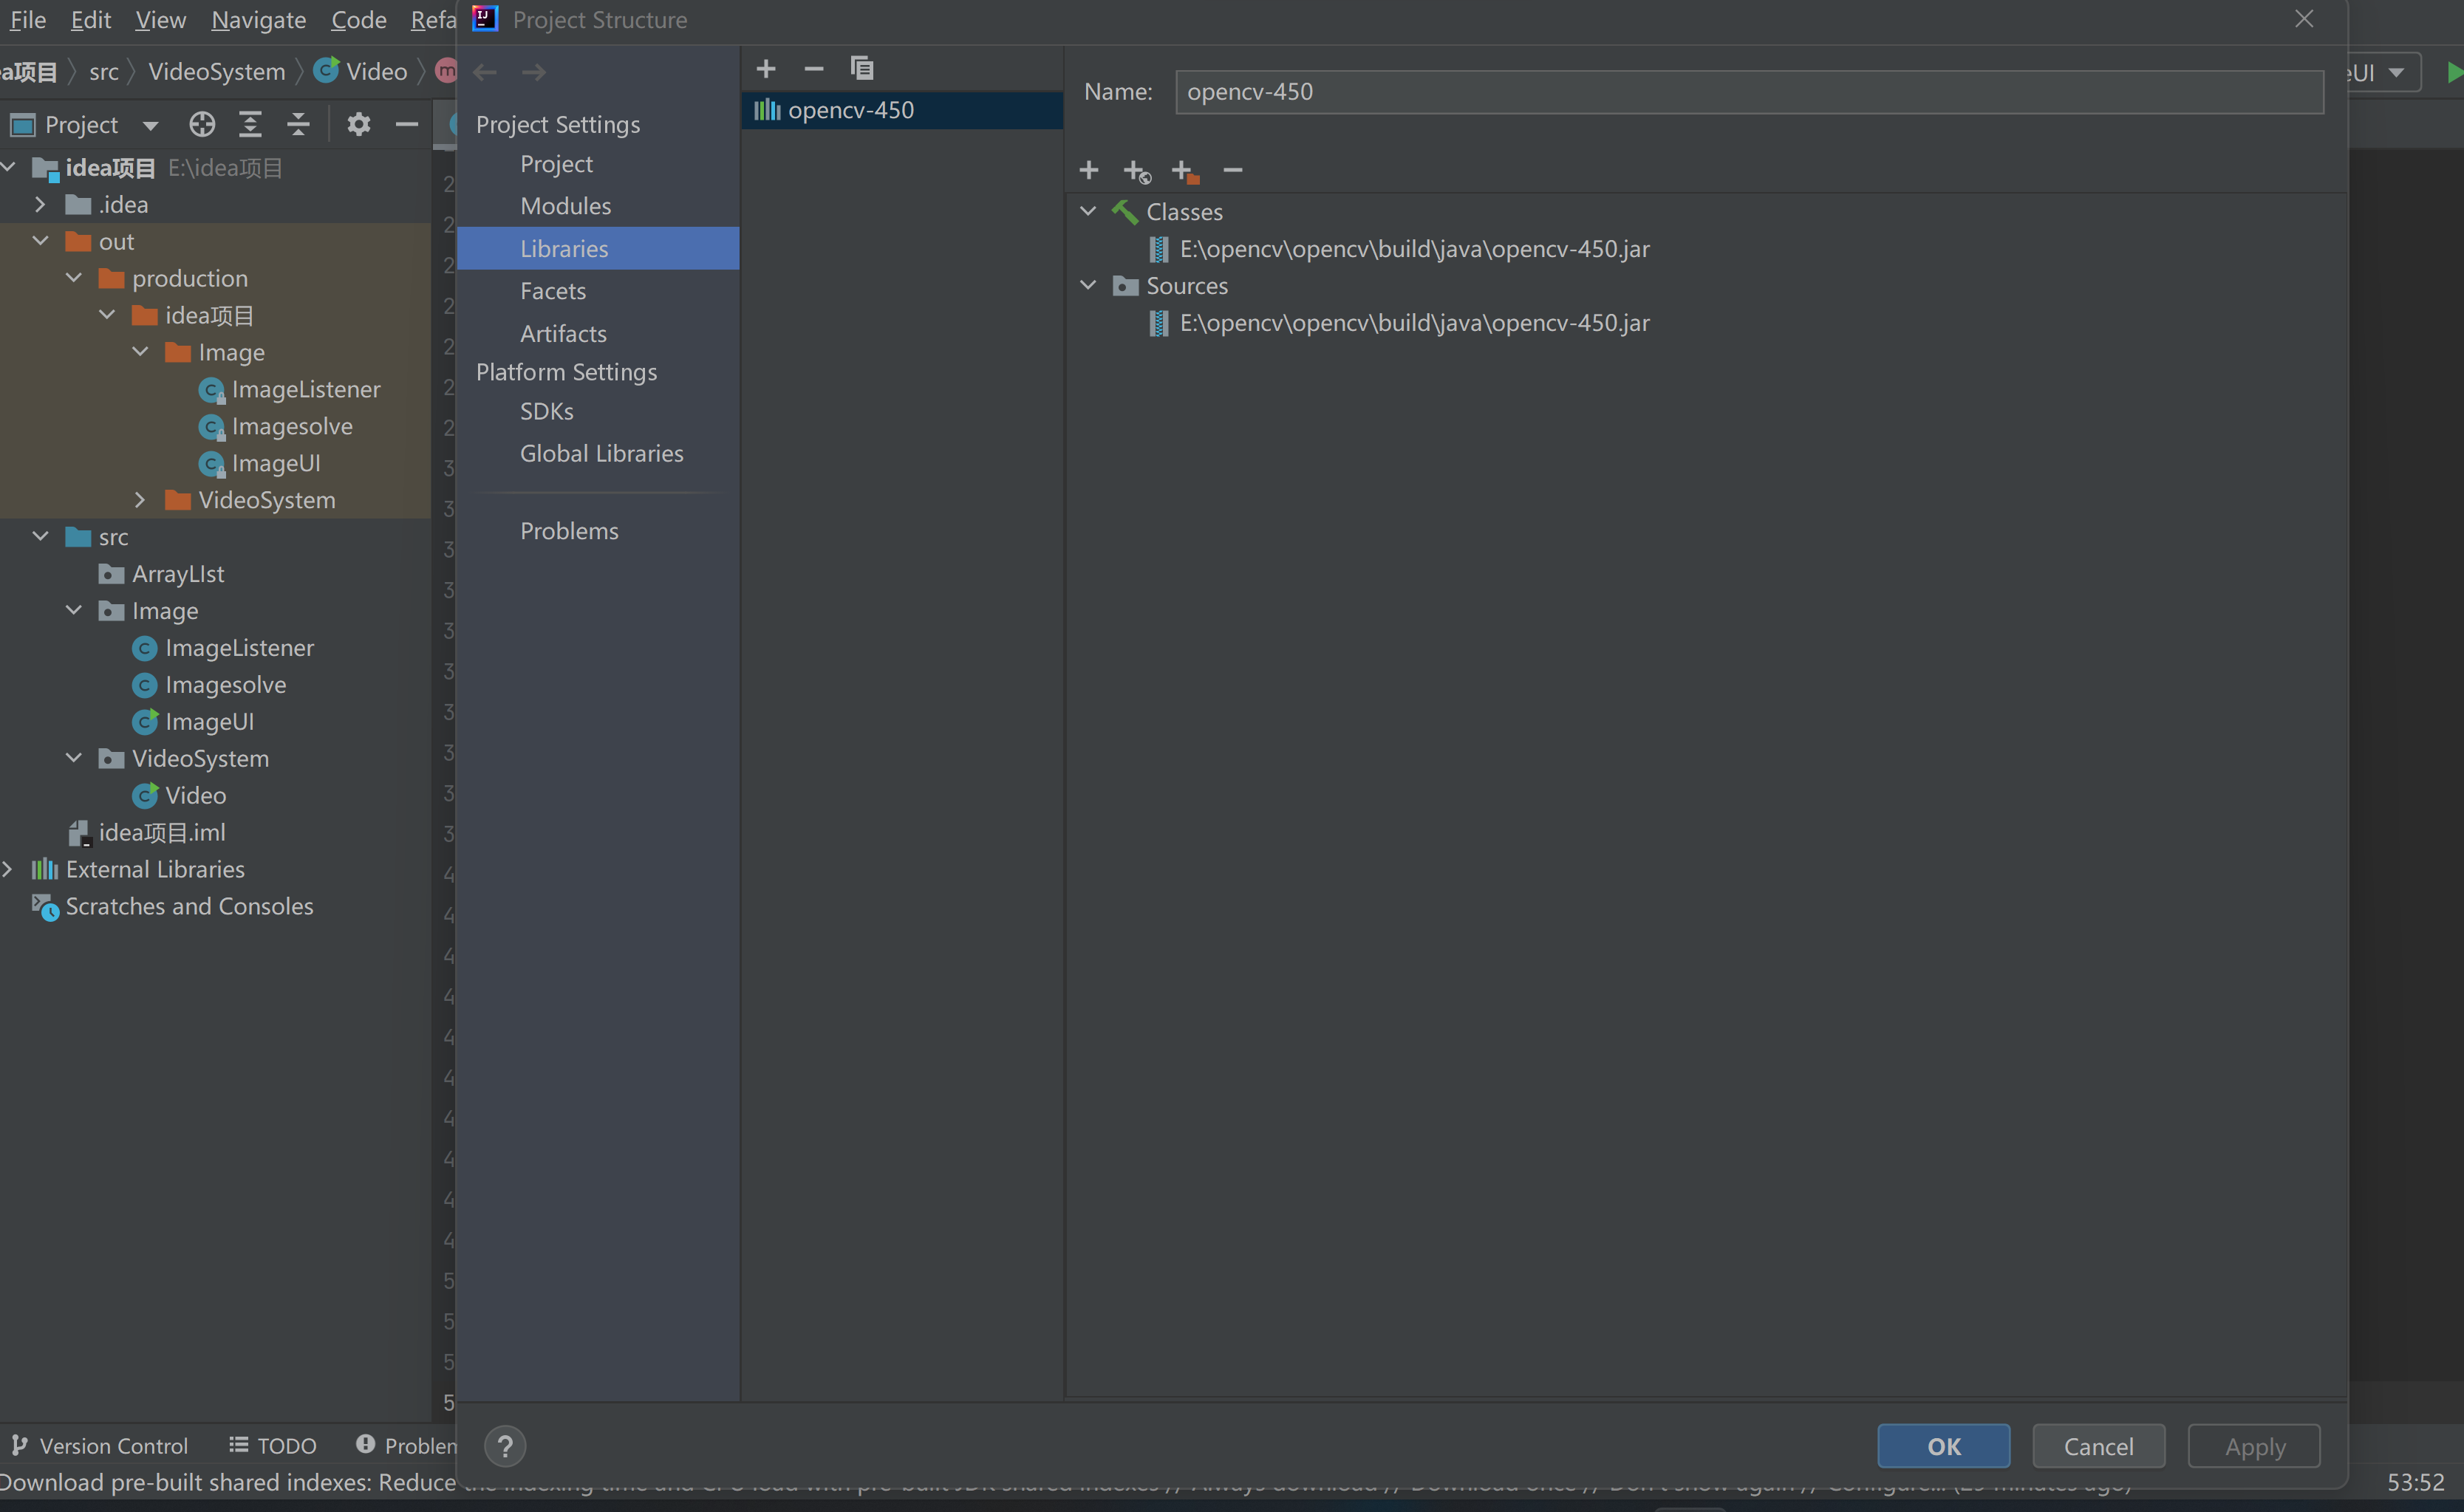Screen dimensions: 2464x1512
Task: Open the help question mark button
Action: pyautogui.click(x=505, y=1446)
